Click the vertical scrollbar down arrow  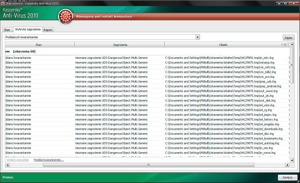point(292,160)
